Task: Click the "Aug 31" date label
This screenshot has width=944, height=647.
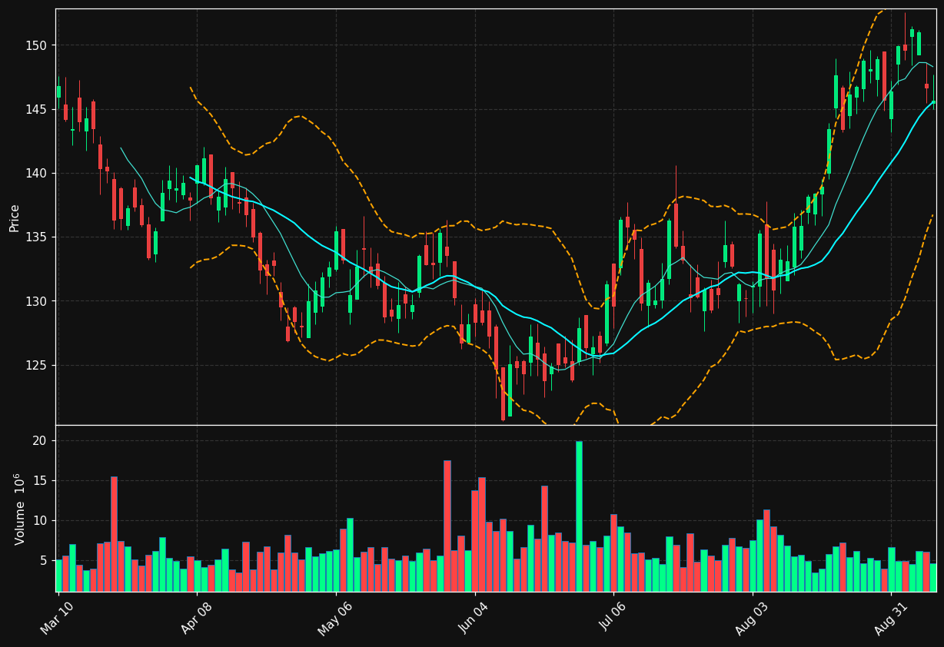Action: pyautogui.click(x=890, y=619)
